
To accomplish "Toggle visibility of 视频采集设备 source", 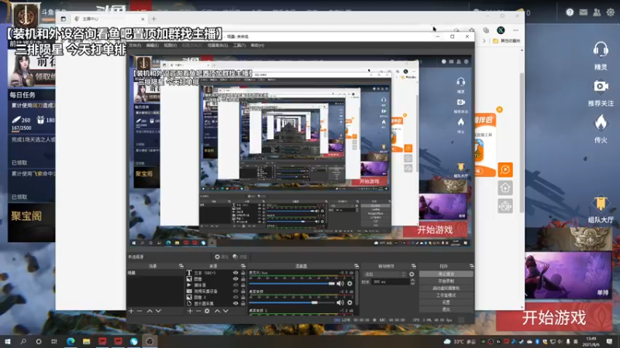I will tap(236, 292).
